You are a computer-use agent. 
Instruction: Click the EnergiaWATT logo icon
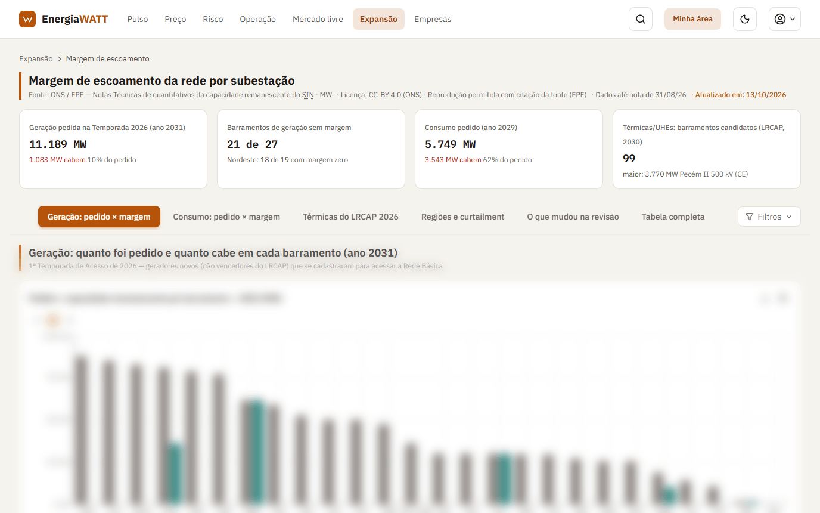point(27,19)
